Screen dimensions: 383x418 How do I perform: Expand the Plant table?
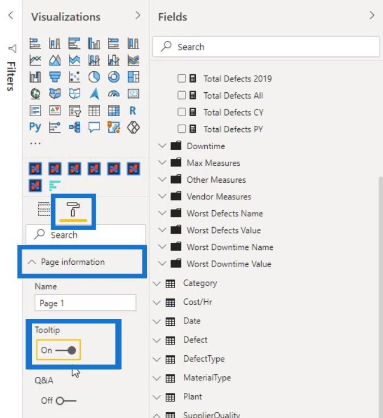(157, 397)
